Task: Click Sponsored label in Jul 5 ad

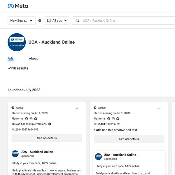Action: (x=110, y=159)
